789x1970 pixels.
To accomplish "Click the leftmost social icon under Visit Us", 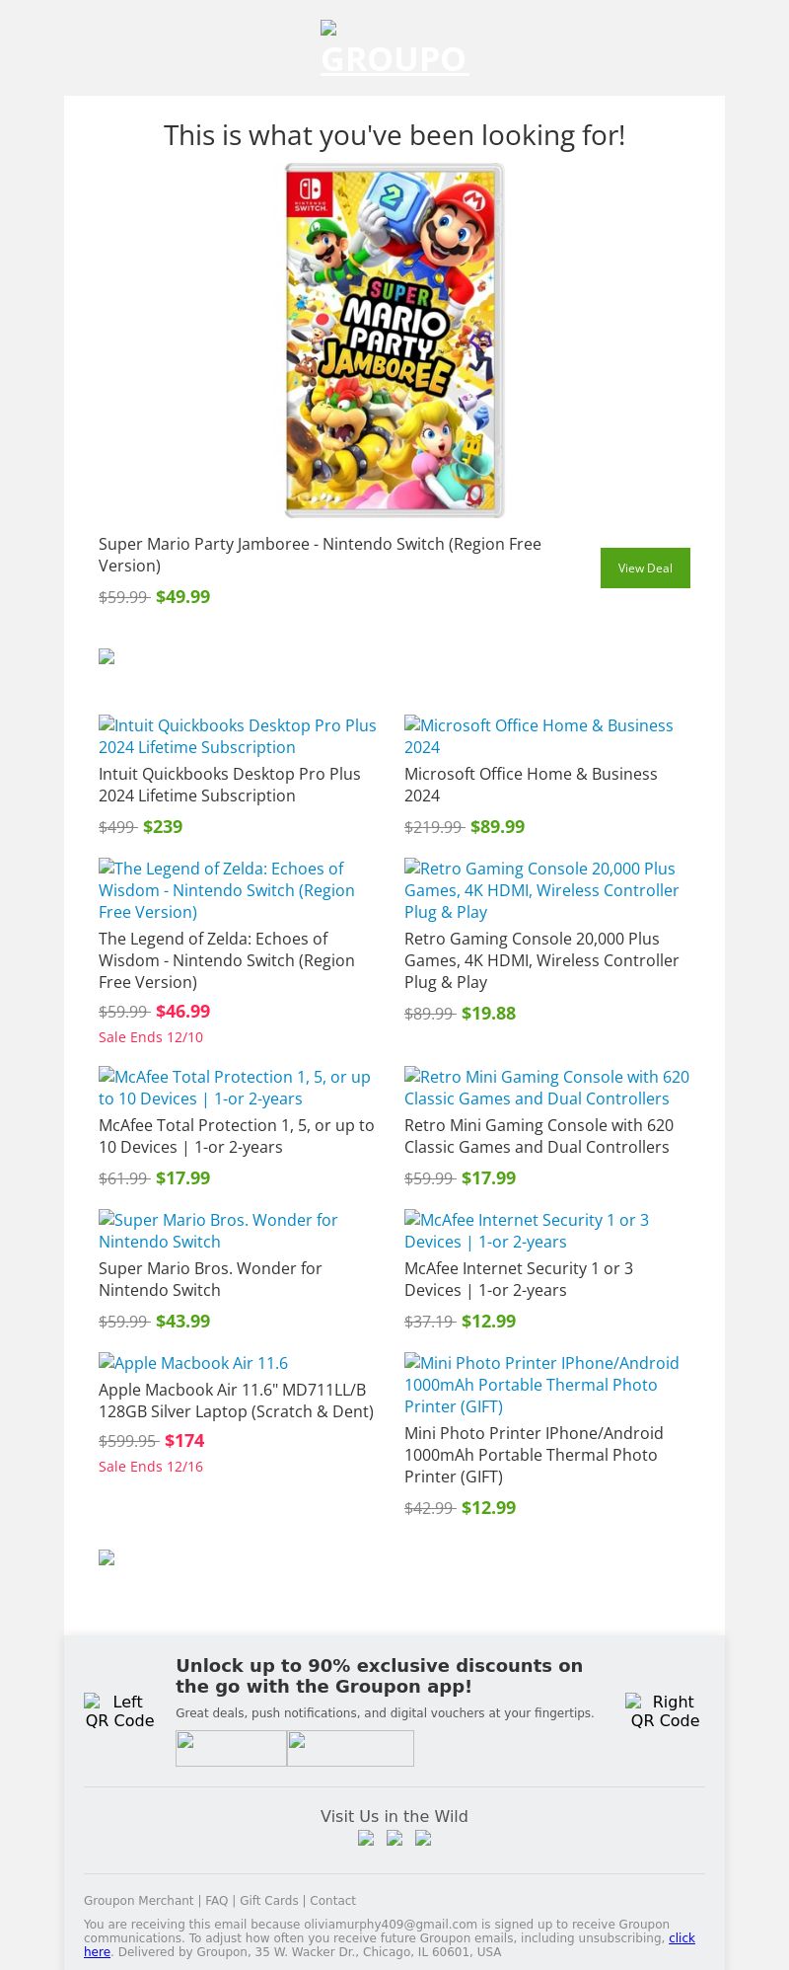I will 366,1838.
